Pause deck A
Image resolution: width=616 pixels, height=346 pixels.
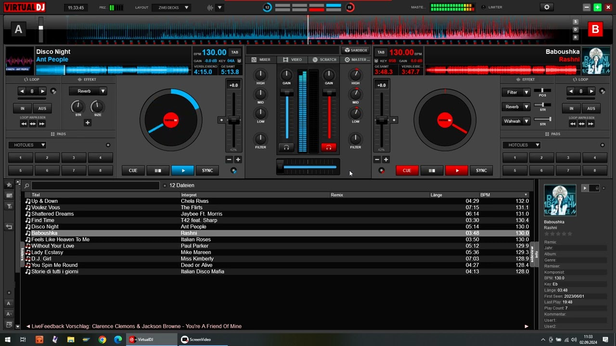158,171
